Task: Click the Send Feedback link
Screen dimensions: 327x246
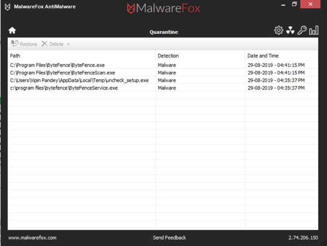Action: [169, 238]
